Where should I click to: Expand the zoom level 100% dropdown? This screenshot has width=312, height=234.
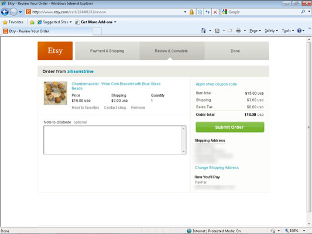coord(304,231)
